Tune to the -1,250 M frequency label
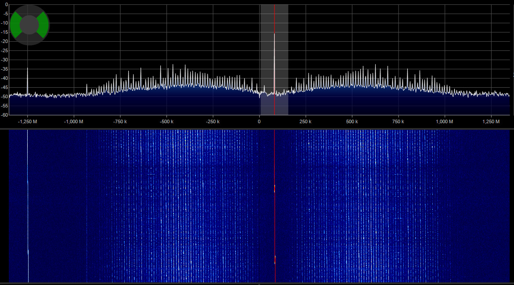514x285 pixels. pos(28,122)
